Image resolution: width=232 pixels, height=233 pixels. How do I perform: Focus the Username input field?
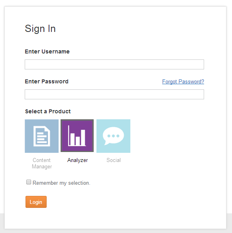(x=114, y=64)
